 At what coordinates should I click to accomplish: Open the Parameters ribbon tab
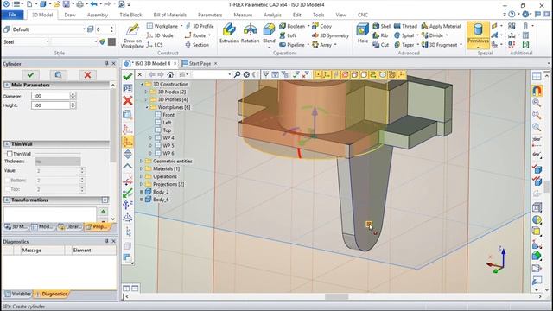coord(210,15)
